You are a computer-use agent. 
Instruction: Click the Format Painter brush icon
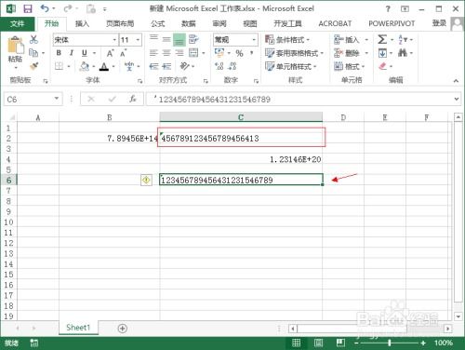(33, 66)
